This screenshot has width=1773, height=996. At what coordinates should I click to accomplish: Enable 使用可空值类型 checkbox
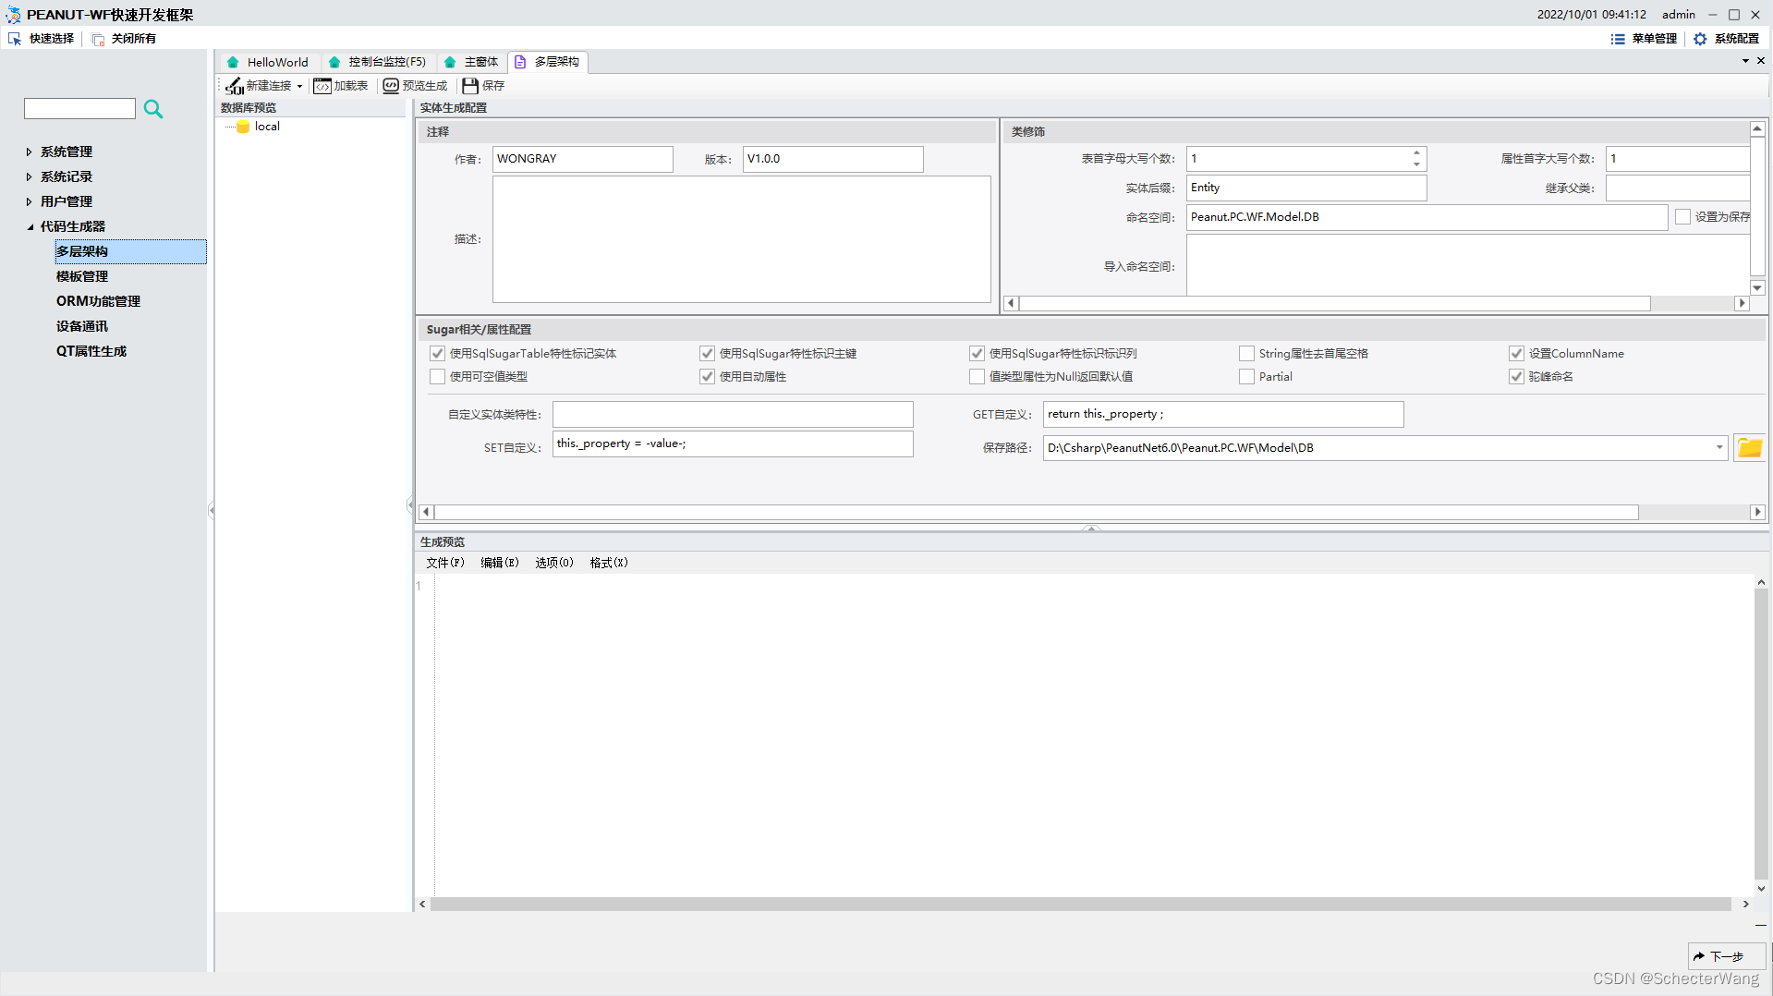(437, 377)
